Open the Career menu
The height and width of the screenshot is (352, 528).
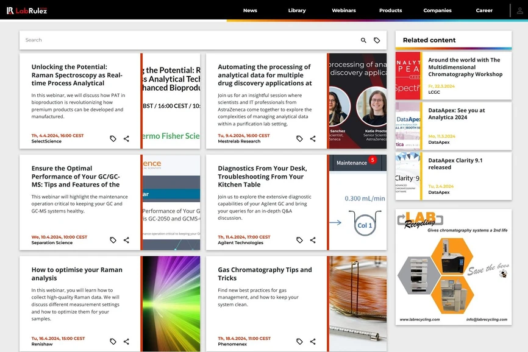[484, 10]
